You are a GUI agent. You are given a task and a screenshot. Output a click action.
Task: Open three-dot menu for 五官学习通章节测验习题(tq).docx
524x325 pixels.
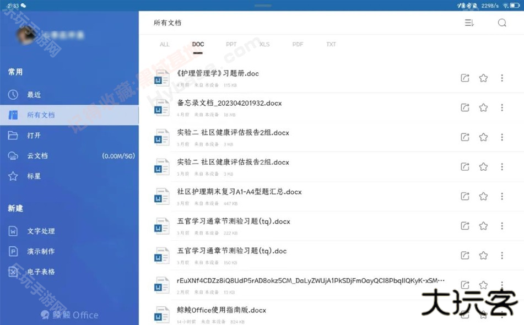[x=503, y=226]
